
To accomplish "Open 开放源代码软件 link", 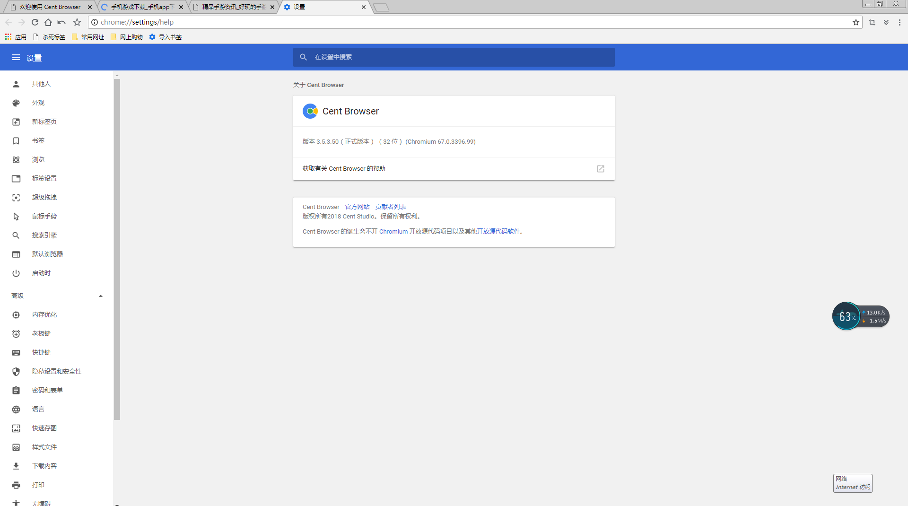I will (x=498, y=231).
